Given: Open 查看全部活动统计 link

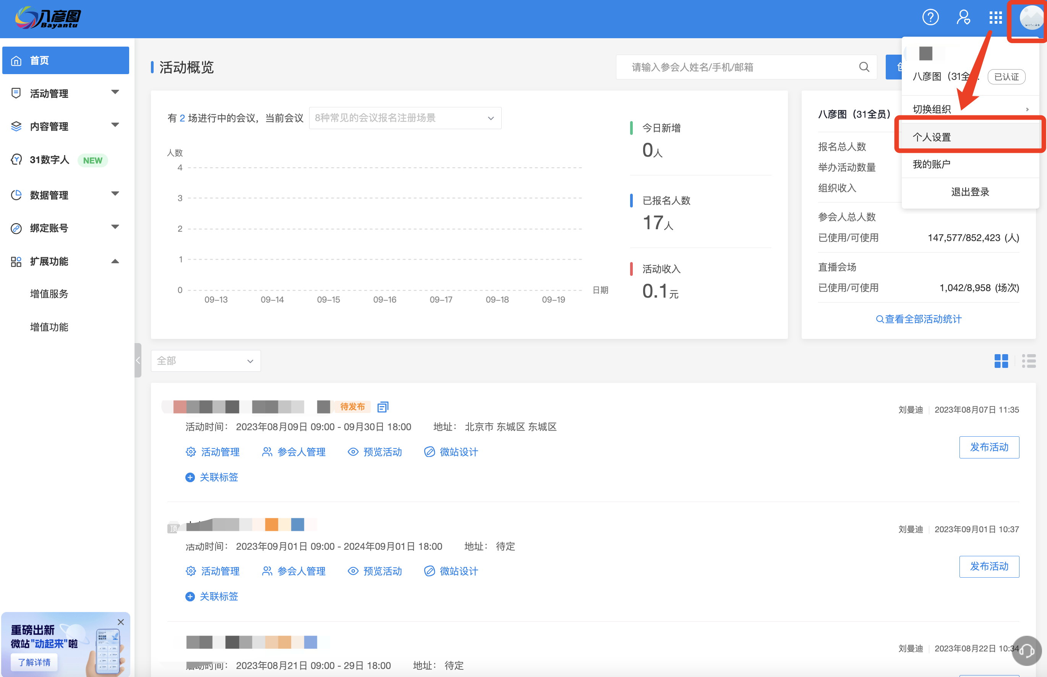Looking at the screenshot, I should click(918, 319).
